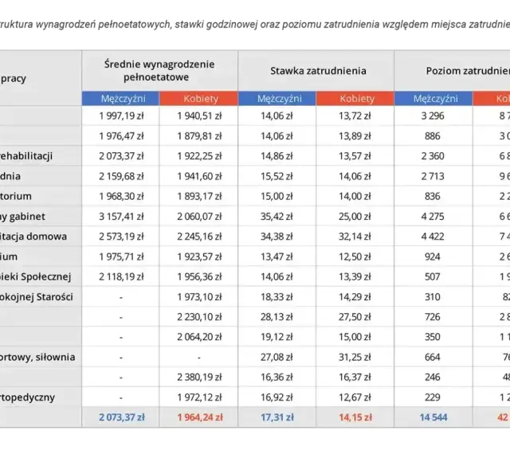Select the cell '1 973,10 zł'
The height and width of the screenshot is (454, 510).
pos(199,297)
